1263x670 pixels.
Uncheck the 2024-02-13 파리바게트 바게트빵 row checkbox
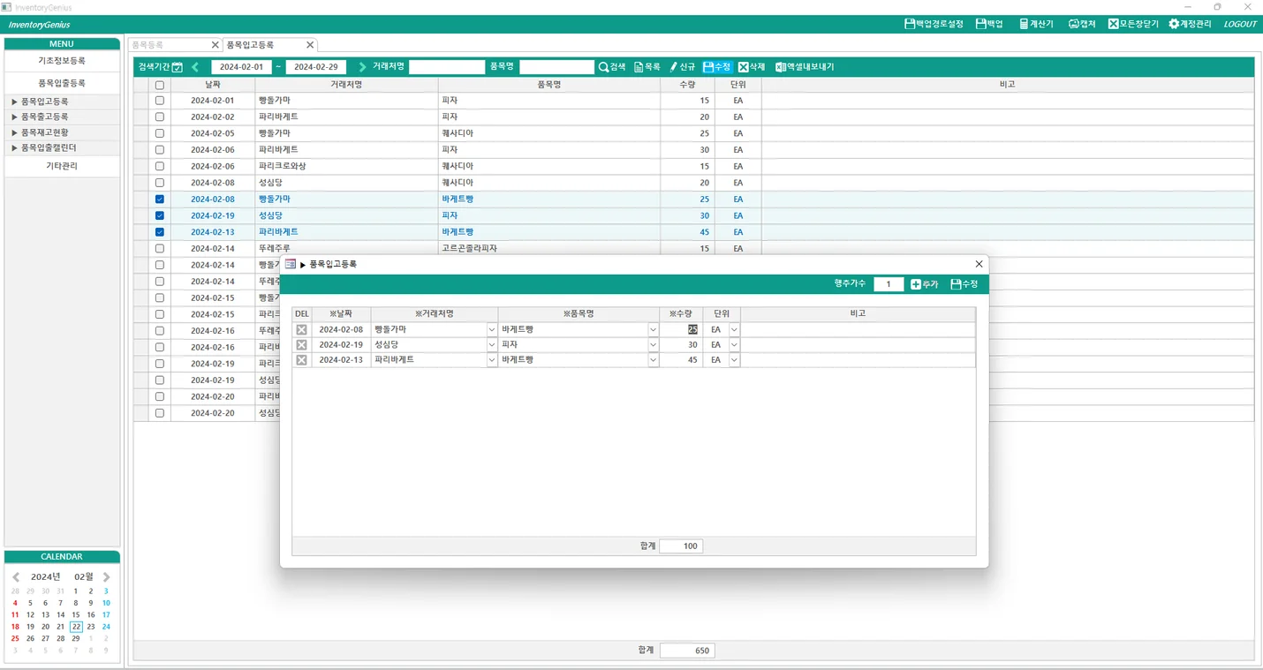click(x=160, y=232)
